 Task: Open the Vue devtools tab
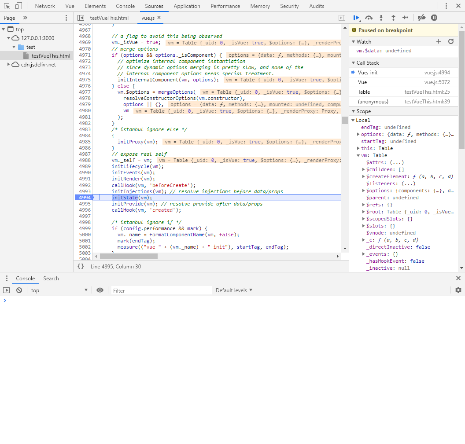click(70, 6)
